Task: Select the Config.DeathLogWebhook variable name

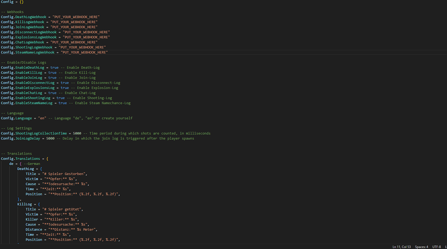Action: [x=31, y=17]
